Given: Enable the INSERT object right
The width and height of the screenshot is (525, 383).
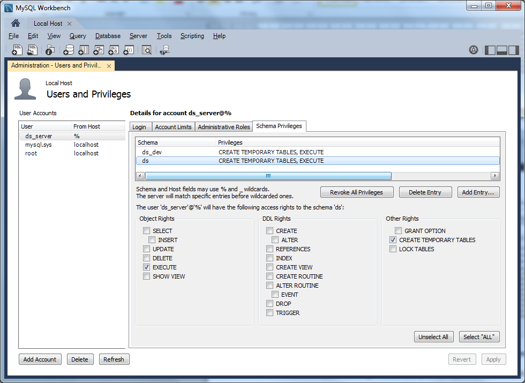Looking at the screenshot, I should [x=152, y=240].
